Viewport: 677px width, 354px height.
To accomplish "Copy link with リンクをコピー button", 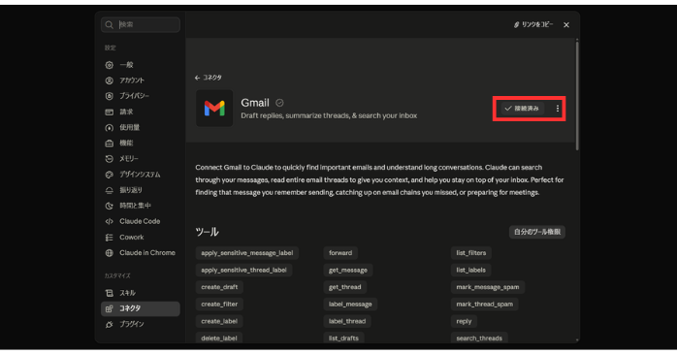I will pyautogui.click(x=533, y=24).
